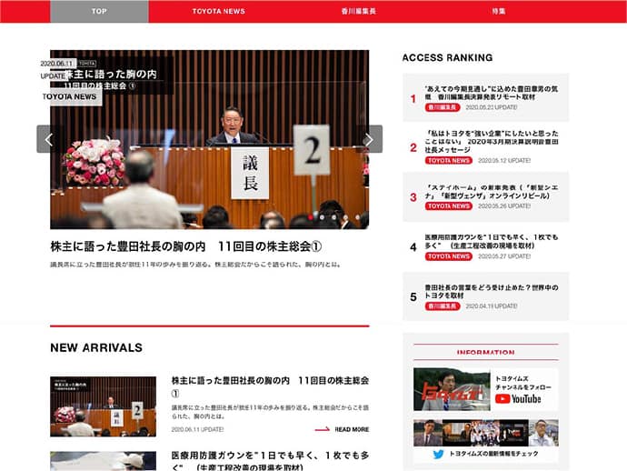This screenshot has width=627, height=471.
Task: Click the Twitter bird icon
Action: 438,455
